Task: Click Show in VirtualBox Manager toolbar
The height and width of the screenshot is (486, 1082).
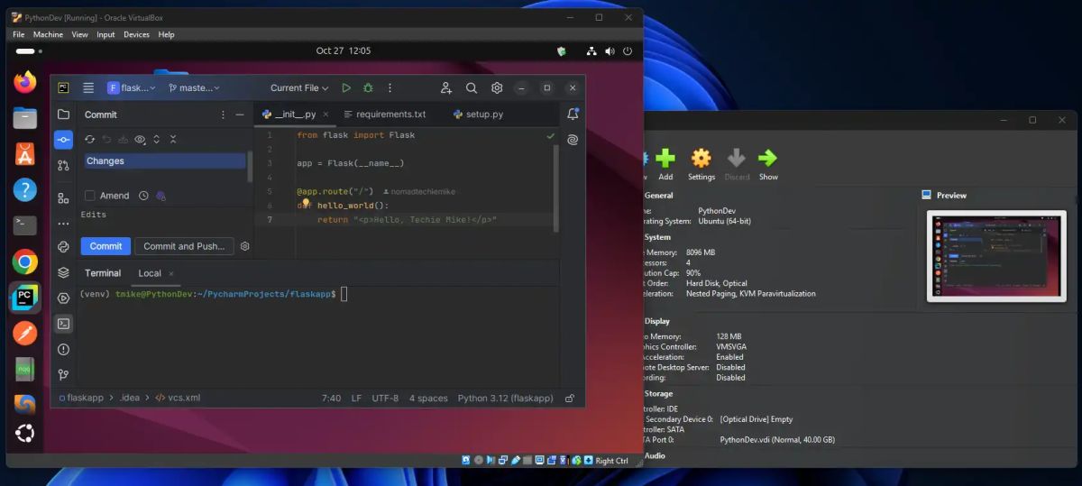Action: pos(768,164)
